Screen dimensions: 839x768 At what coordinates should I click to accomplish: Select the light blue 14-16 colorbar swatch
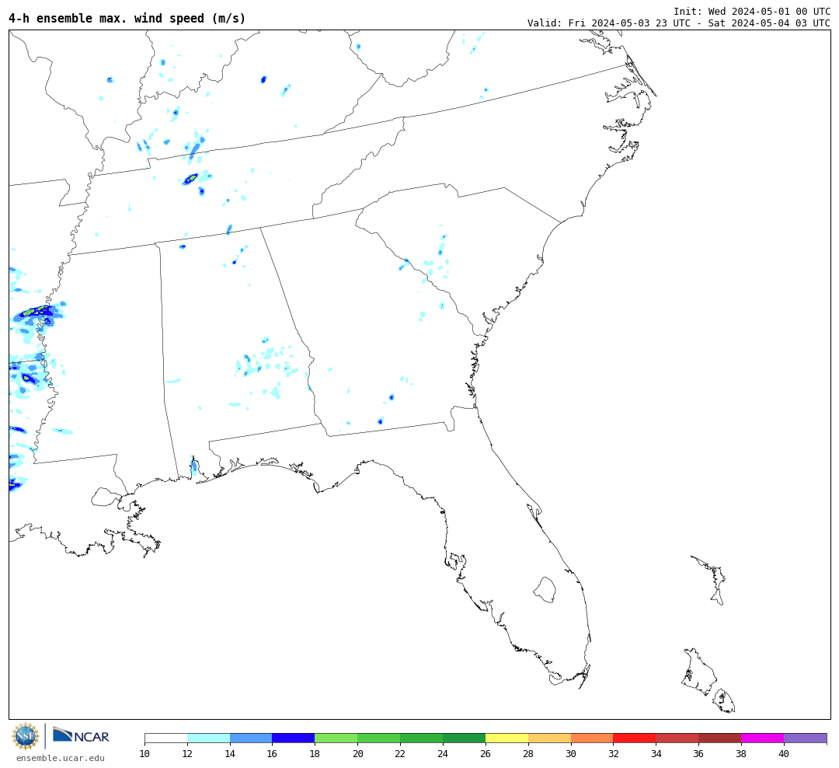pyautogui.click(x=251, y=738)
